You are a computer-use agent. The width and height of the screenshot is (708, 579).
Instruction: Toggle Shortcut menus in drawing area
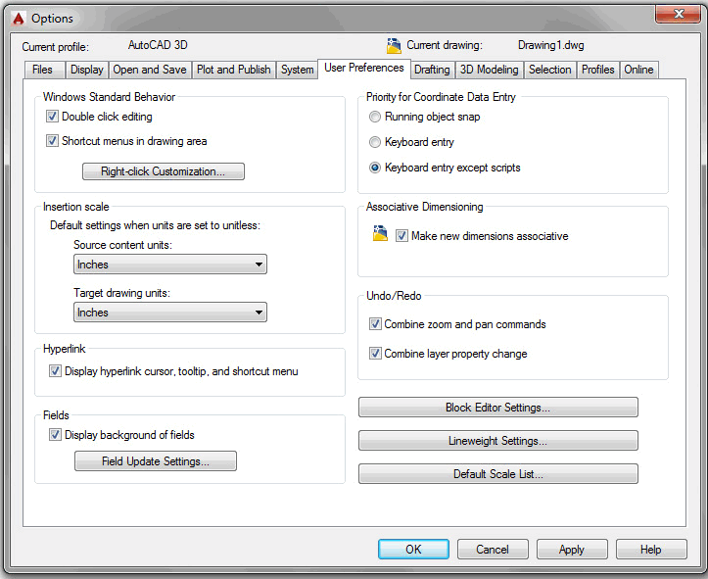coord(53,141)
